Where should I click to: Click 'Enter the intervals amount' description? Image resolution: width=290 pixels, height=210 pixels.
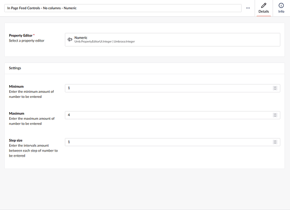[33, 151]
